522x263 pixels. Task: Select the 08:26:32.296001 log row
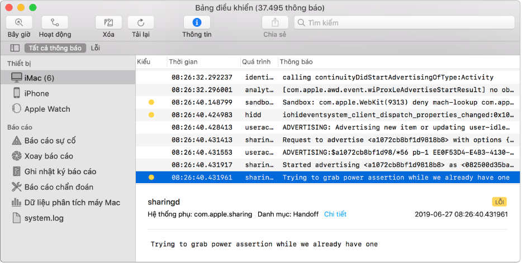coord(328,90)
